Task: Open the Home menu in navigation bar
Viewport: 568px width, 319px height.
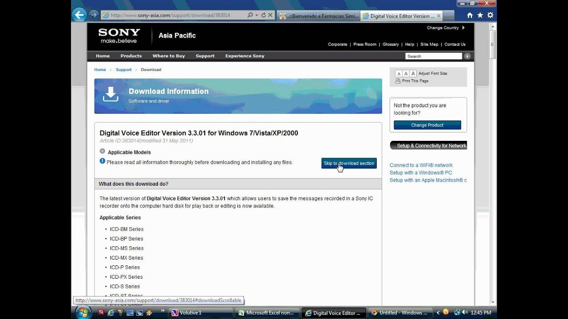Action: pos(103,56)
